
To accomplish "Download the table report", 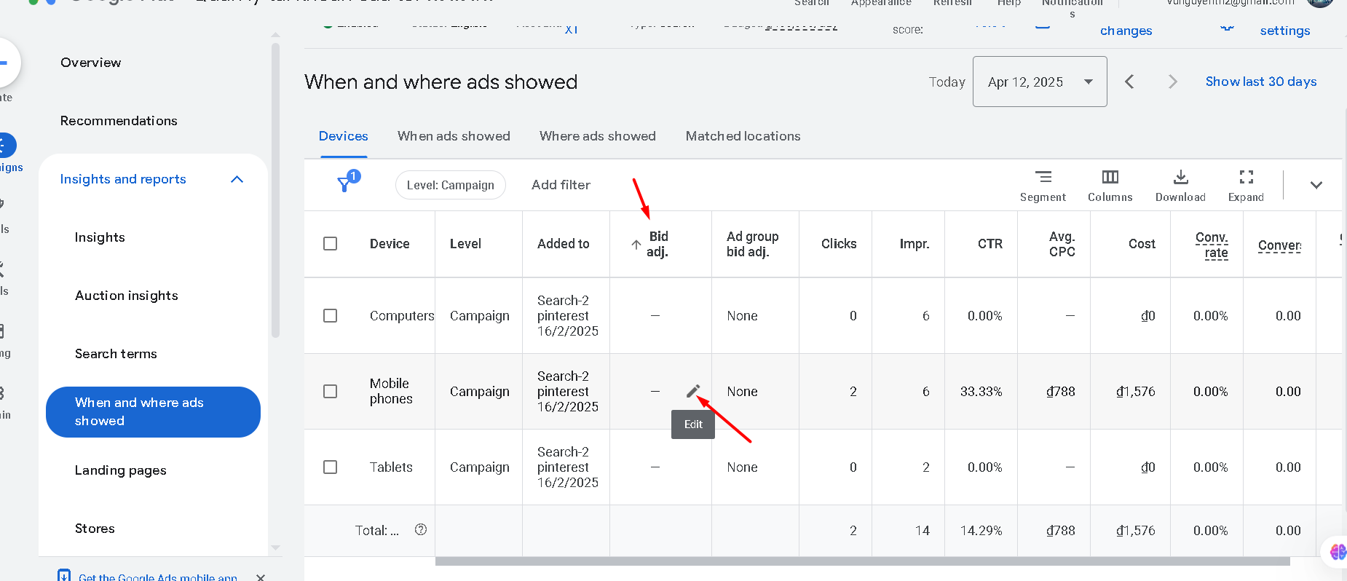I will pyautogui.click(x=1180, y=186).
